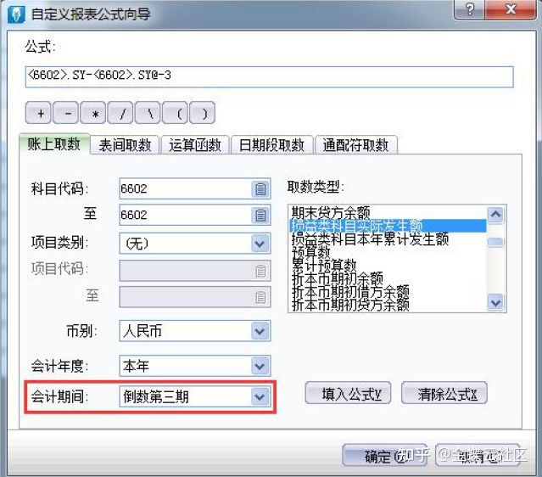Open the 币别 人民币 dropdown
542x477 pixels.
(260, 331)
